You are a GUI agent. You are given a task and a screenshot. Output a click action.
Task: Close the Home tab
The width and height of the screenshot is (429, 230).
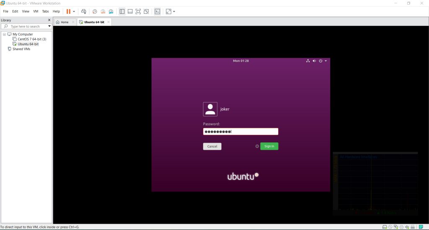click(x=73, y=22)
